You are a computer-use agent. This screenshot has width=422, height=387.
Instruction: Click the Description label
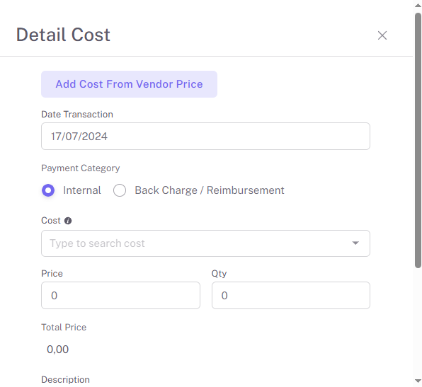(x=65, y=380)
